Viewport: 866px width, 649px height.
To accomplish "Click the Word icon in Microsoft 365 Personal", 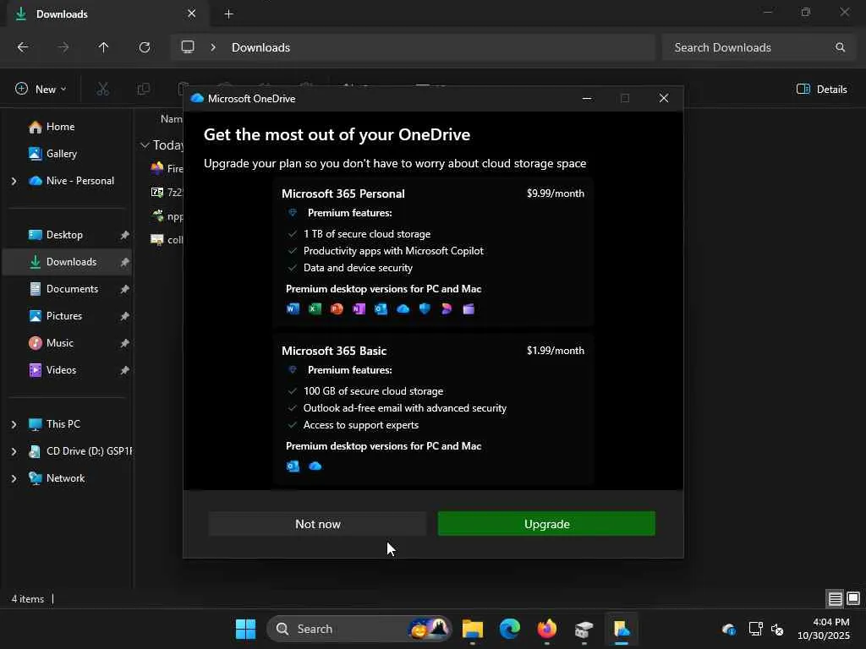I will click(x=293, y=308).
